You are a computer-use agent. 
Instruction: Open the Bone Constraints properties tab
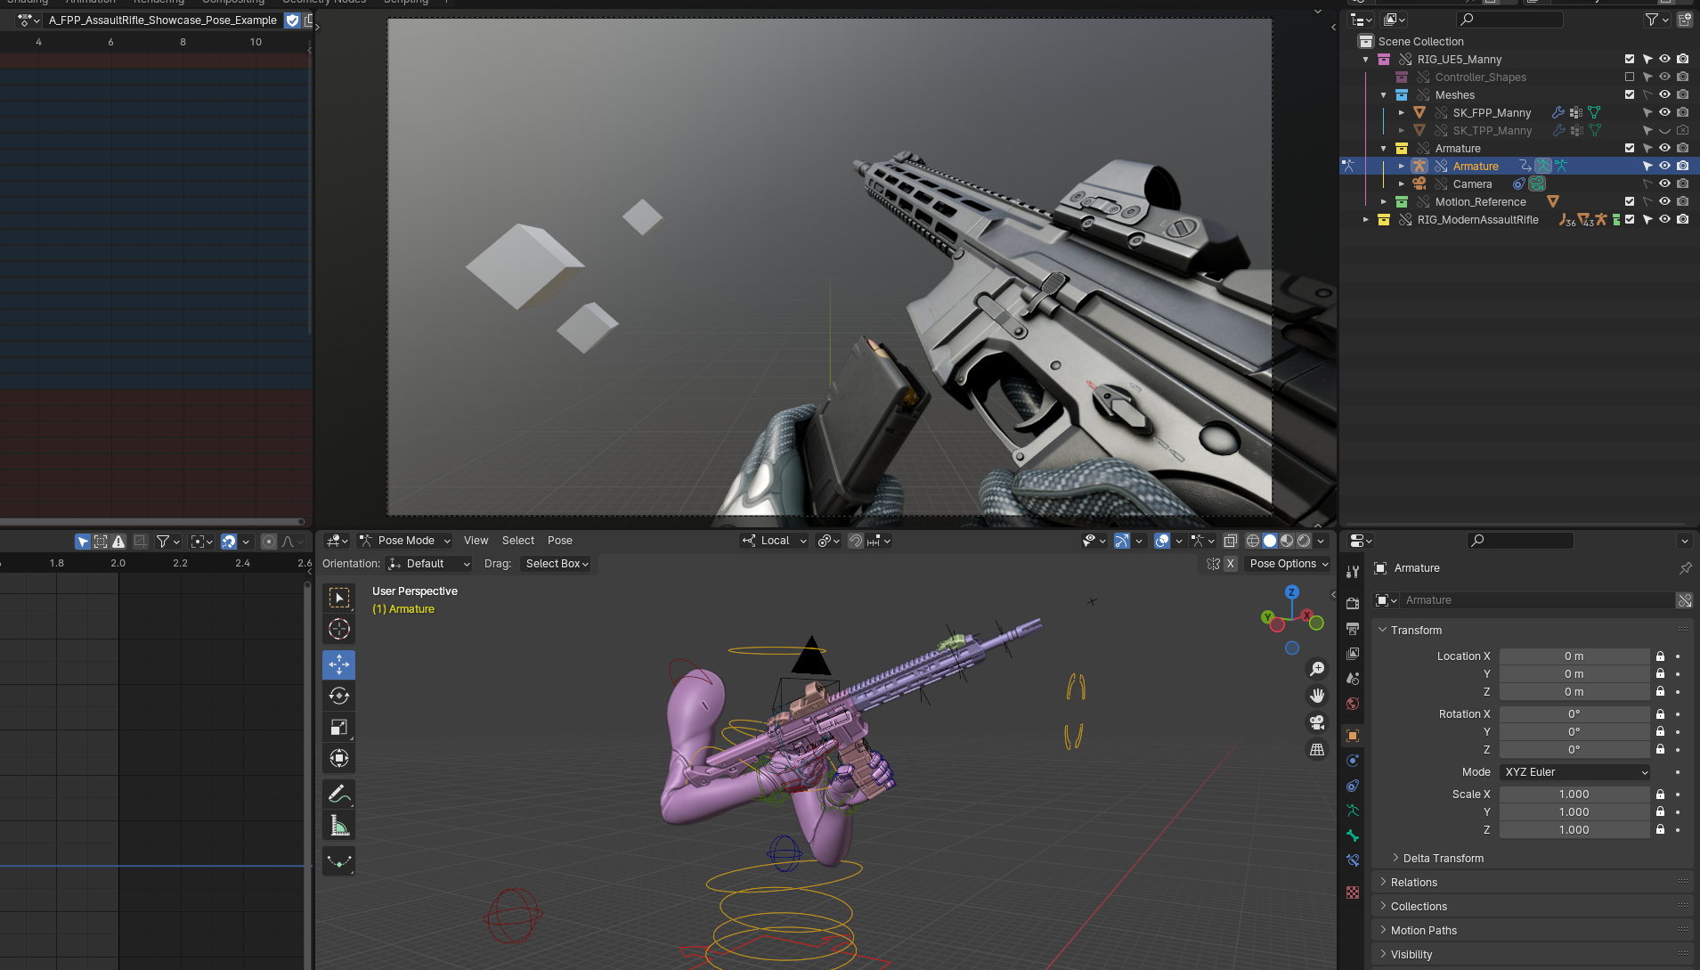coord(1353,860)
